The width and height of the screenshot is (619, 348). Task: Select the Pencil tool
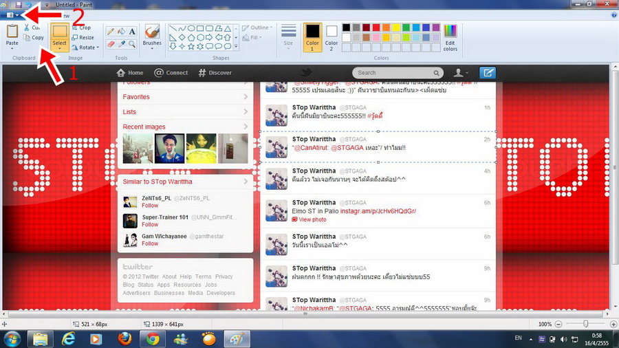pyautogui.click(x=111, y=31)
